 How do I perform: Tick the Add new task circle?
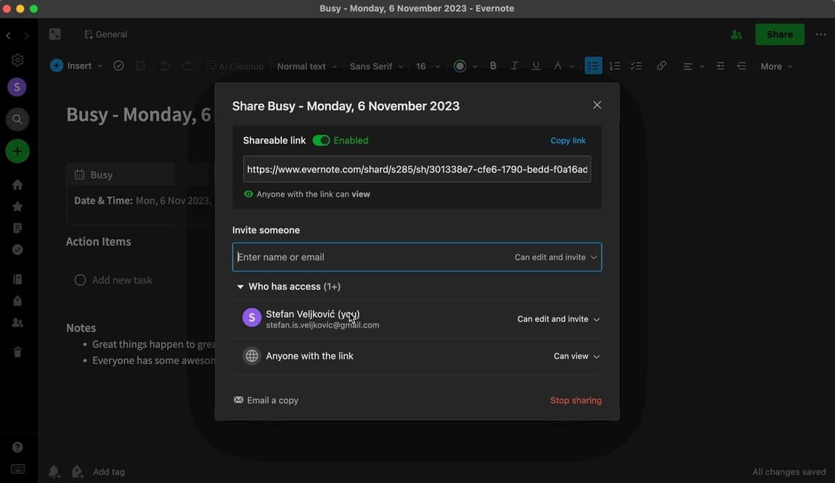pos(80,280)
